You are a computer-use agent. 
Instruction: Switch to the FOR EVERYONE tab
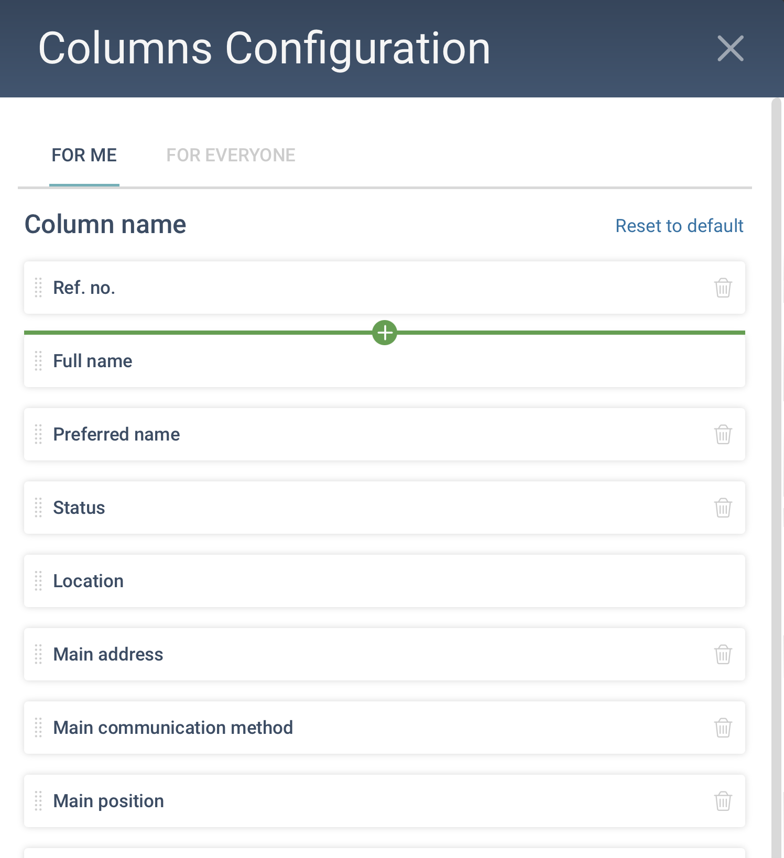[x=231, y=155]
